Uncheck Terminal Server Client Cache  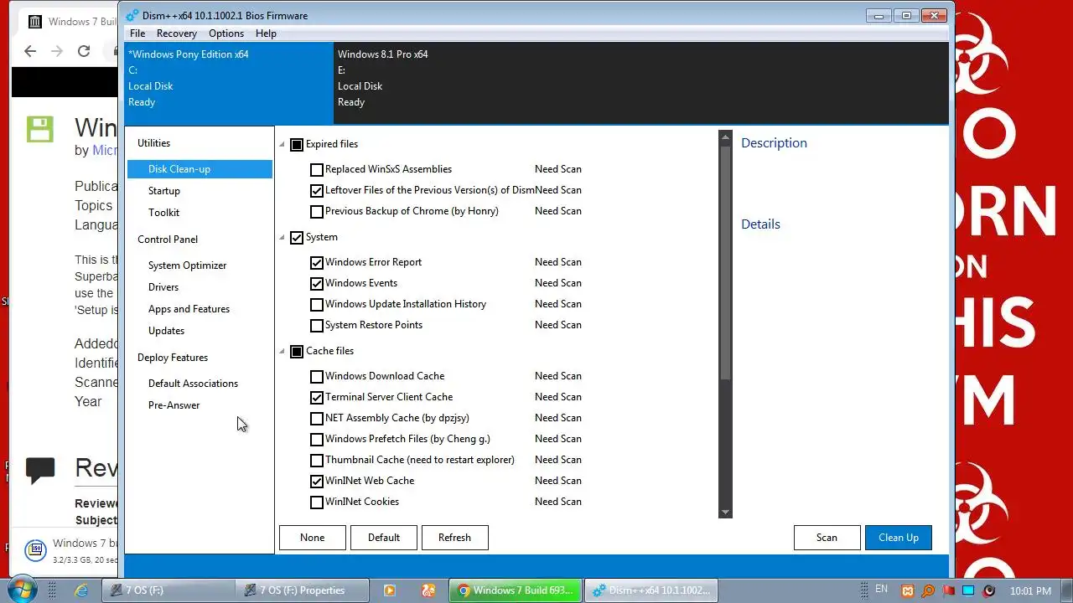tap(317, 397)
